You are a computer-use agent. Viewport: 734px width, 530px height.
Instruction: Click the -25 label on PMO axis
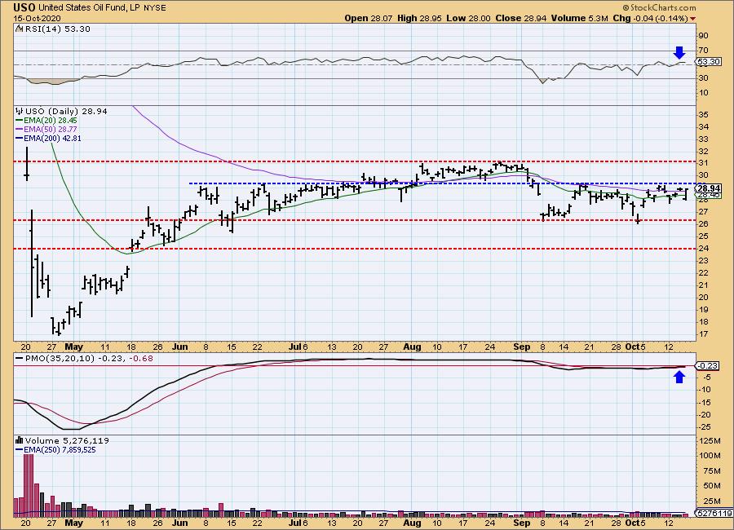(x=704, y=427)
